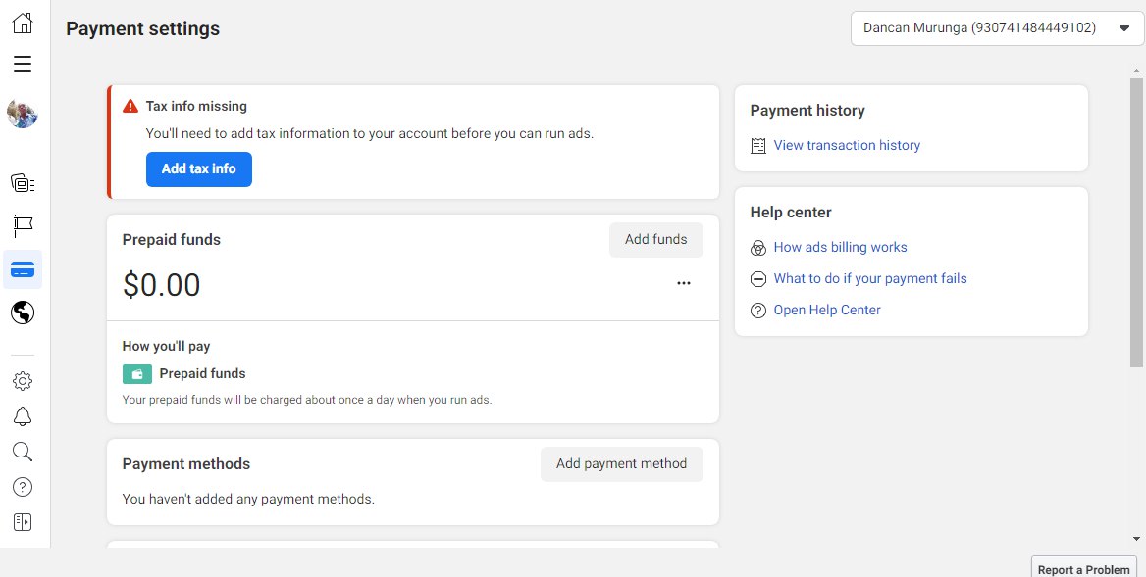
Task: Toggle the sidebar panel collapse icon
Action: tap(23, 522)
